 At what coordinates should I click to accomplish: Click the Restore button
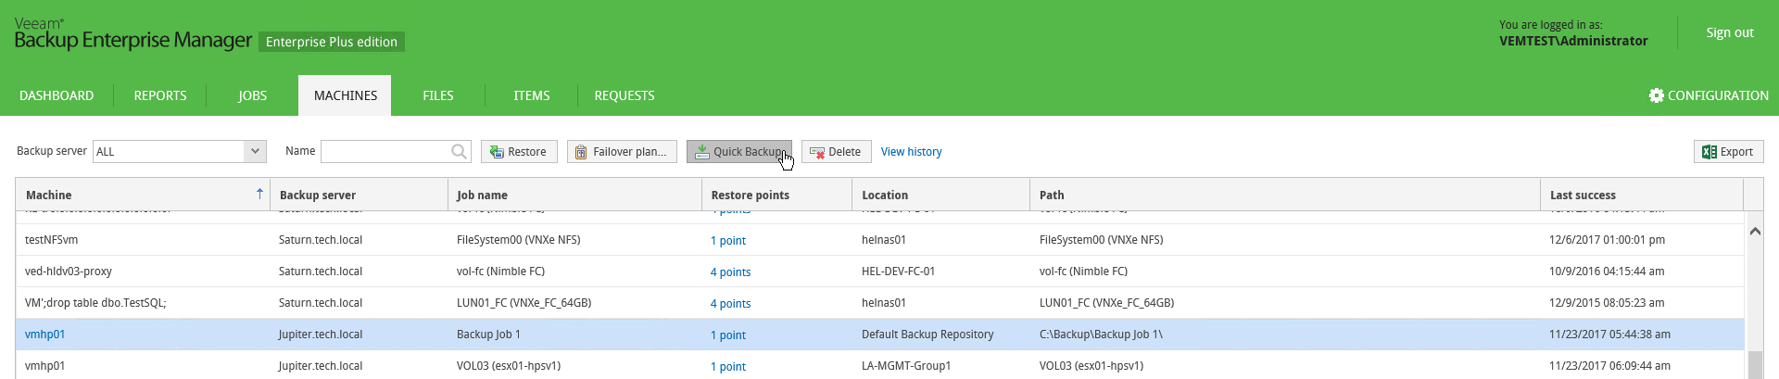pyautogui.click(x=519, y=152)
